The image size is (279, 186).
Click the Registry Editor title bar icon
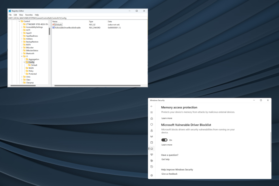(x=10, y=11)
